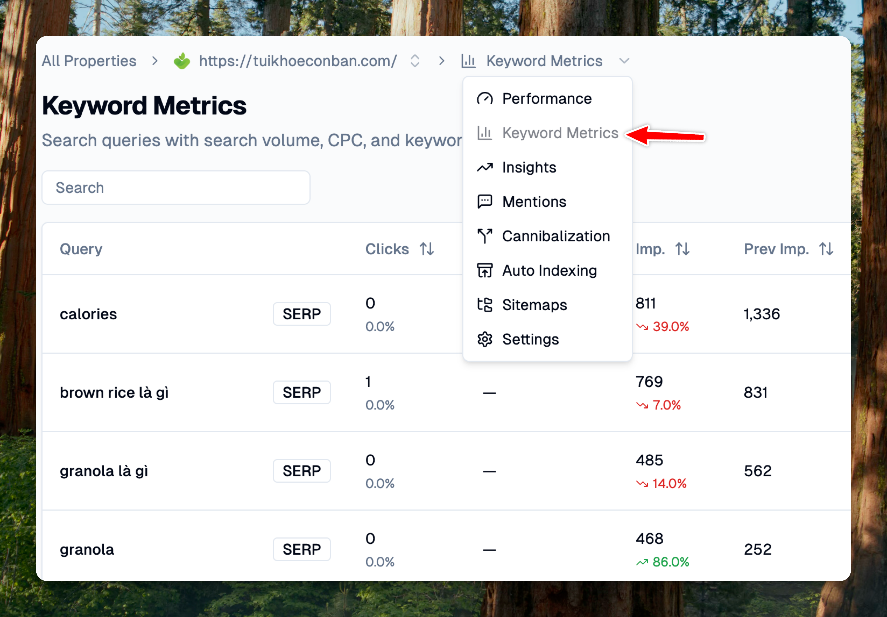Focus the Search input field
This screenshot has height=617, width=887.
[x=176, y=188]
